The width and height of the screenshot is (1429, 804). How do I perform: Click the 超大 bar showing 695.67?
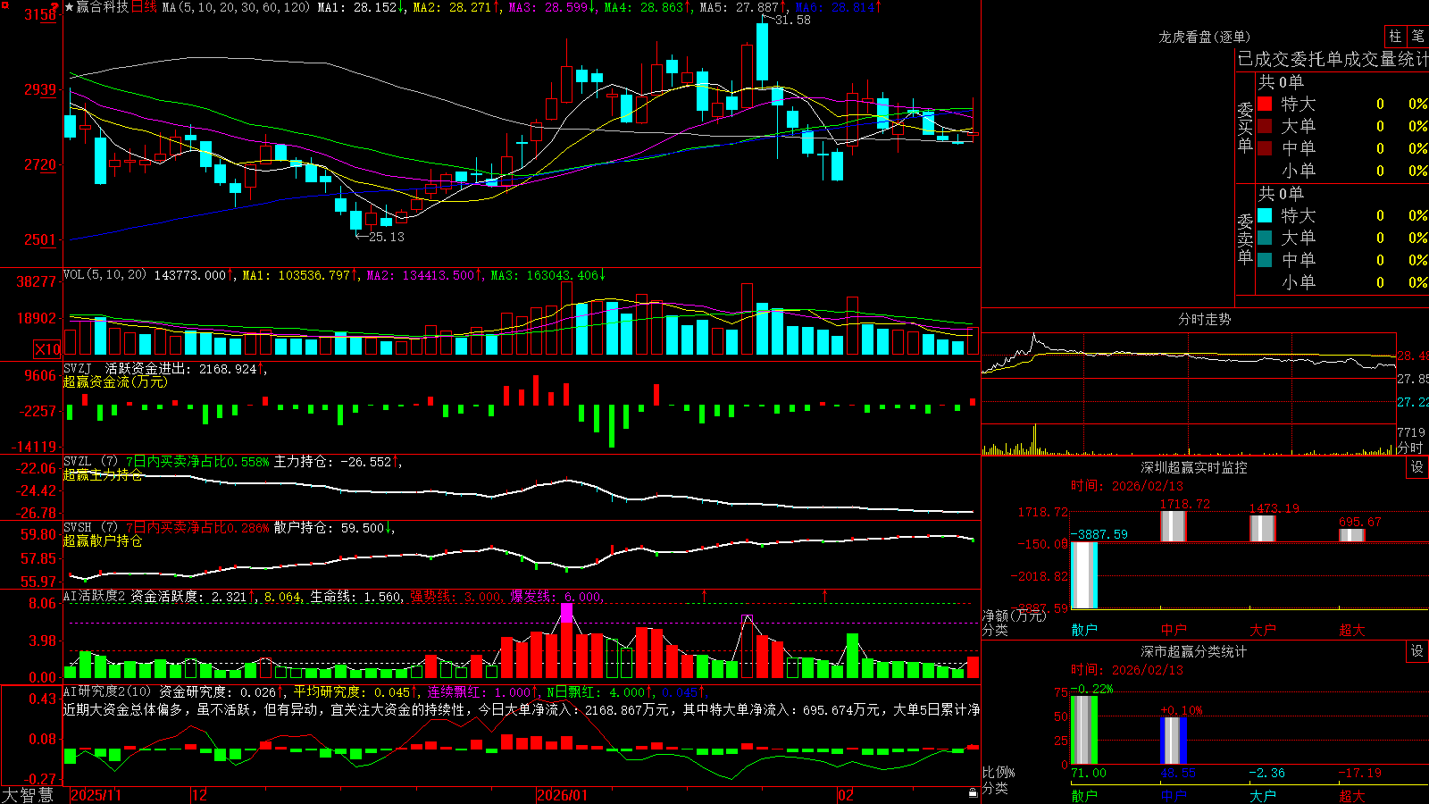pos(1352,535)
